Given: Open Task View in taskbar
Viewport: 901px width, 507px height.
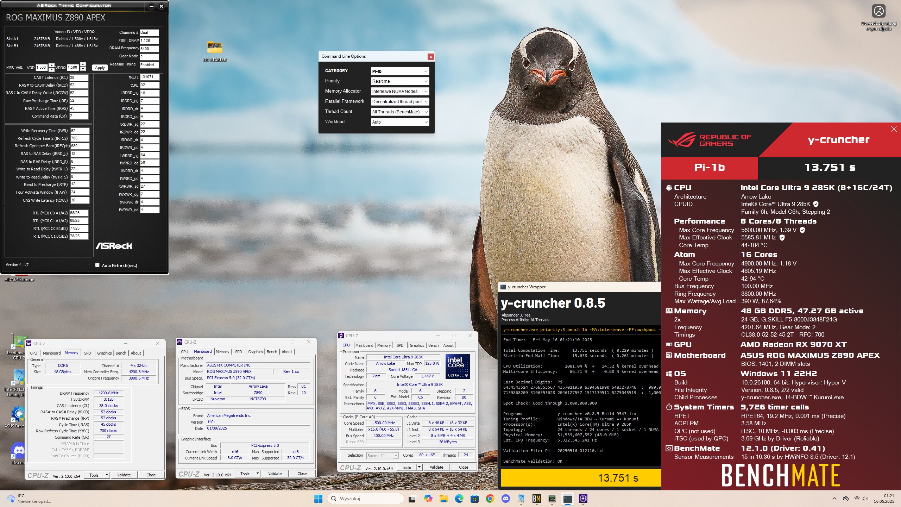Looking at the screenshot, I should (x=412, y=499).
